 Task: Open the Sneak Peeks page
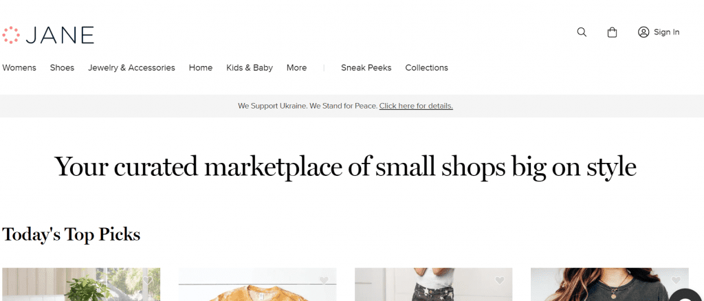pyautogui.click(x=366, y=68)
